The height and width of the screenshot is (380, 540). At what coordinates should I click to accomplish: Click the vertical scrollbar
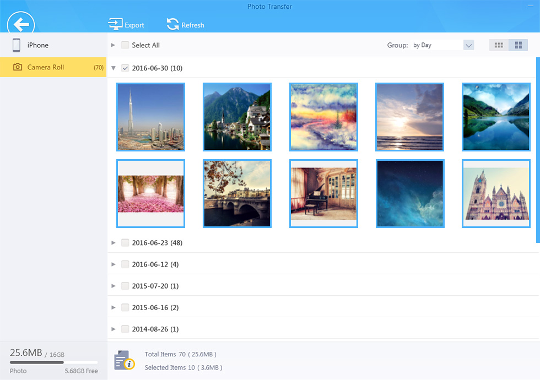[538, 150]
